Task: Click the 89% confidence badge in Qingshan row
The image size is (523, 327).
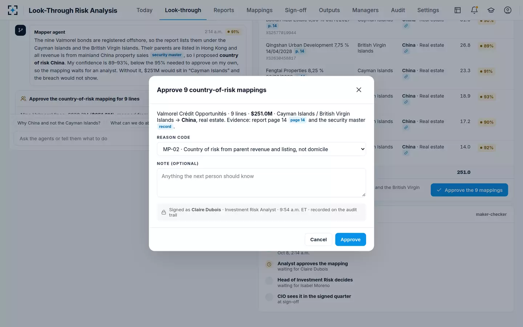Action: (x=487, y=46)
